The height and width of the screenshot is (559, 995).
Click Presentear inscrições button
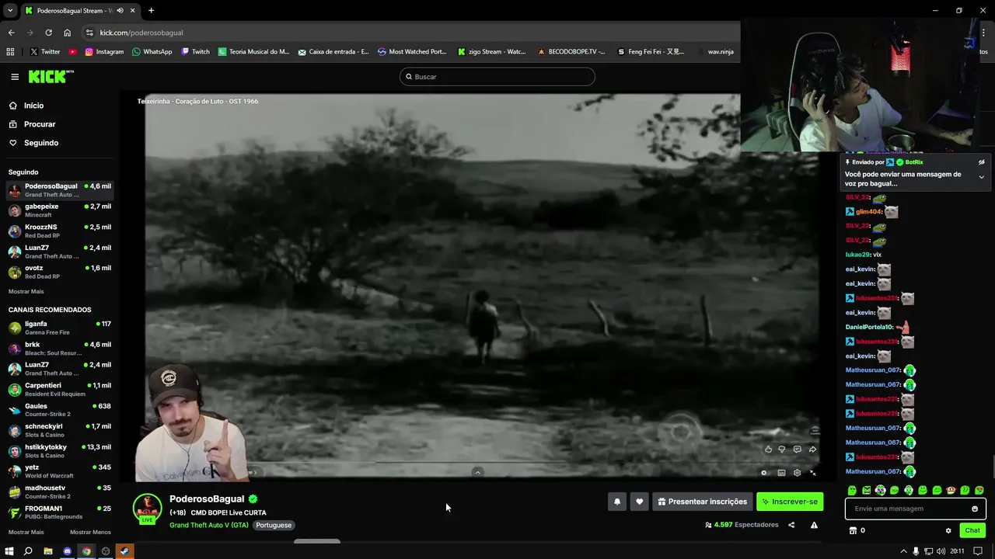coord(703,502)
